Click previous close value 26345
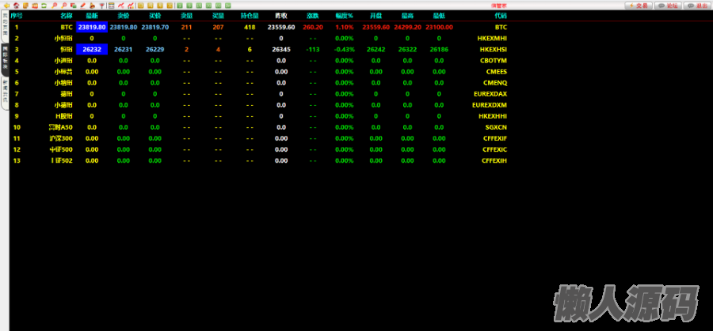This screenshot has width=713, height=331. (x=281, y=50)
